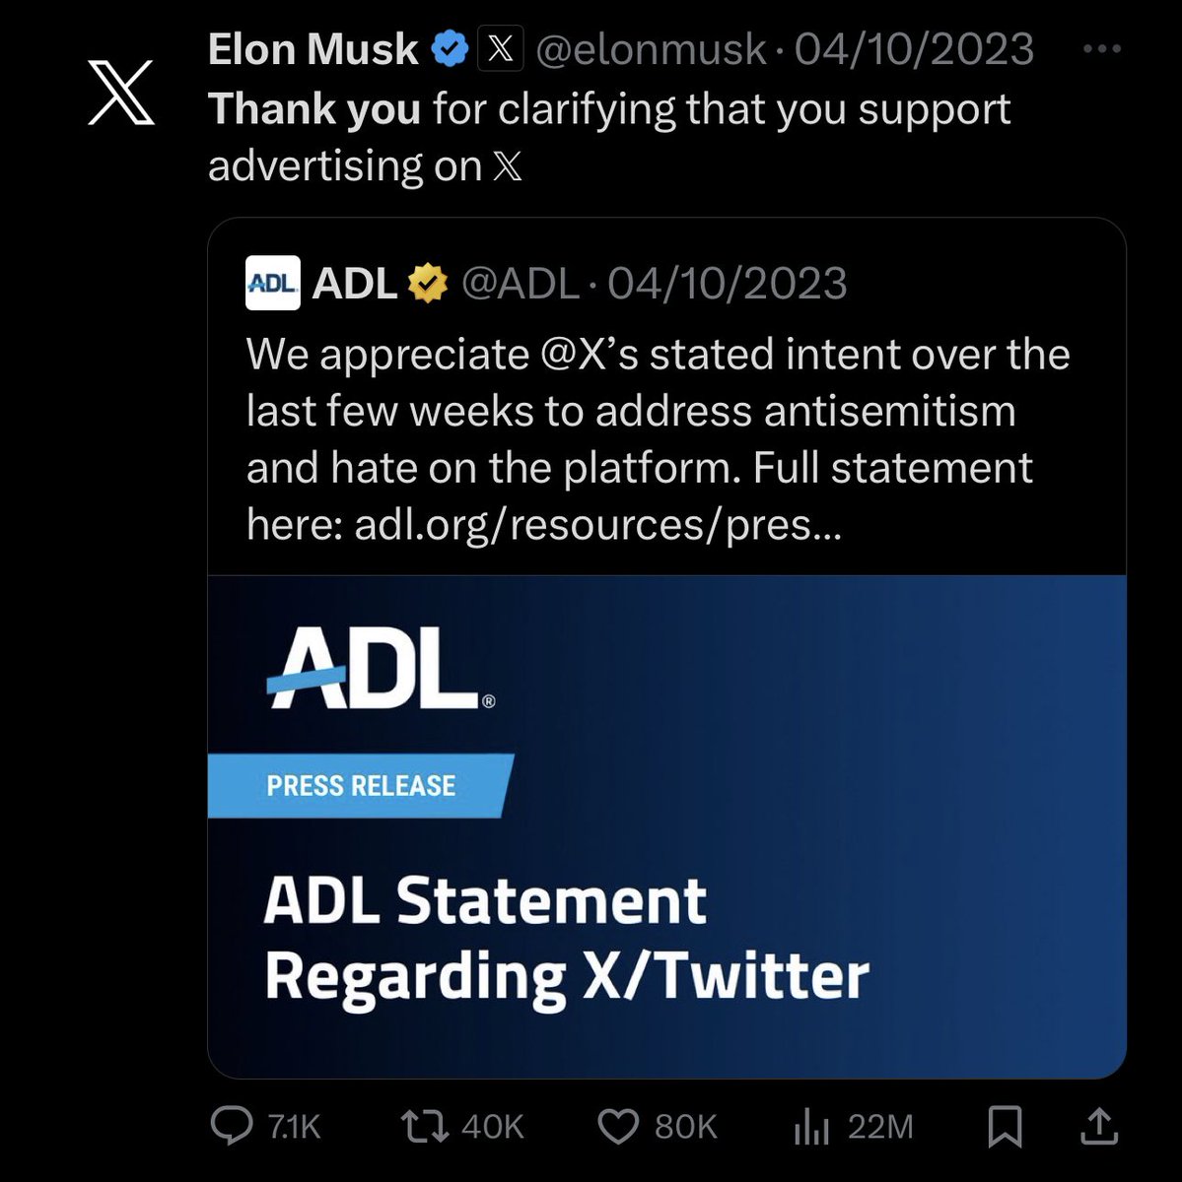Repost this post using retweet icon
The width and height of the screenshot is (1182, 1182).
tap(425, 1126)
